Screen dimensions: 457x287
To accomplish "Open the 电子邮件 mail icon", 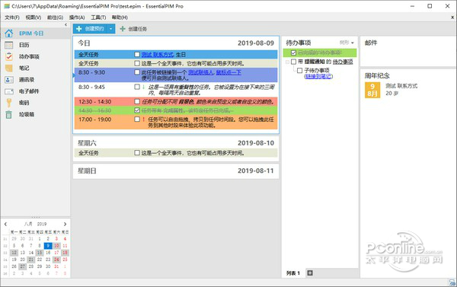I will coord(8,91).
